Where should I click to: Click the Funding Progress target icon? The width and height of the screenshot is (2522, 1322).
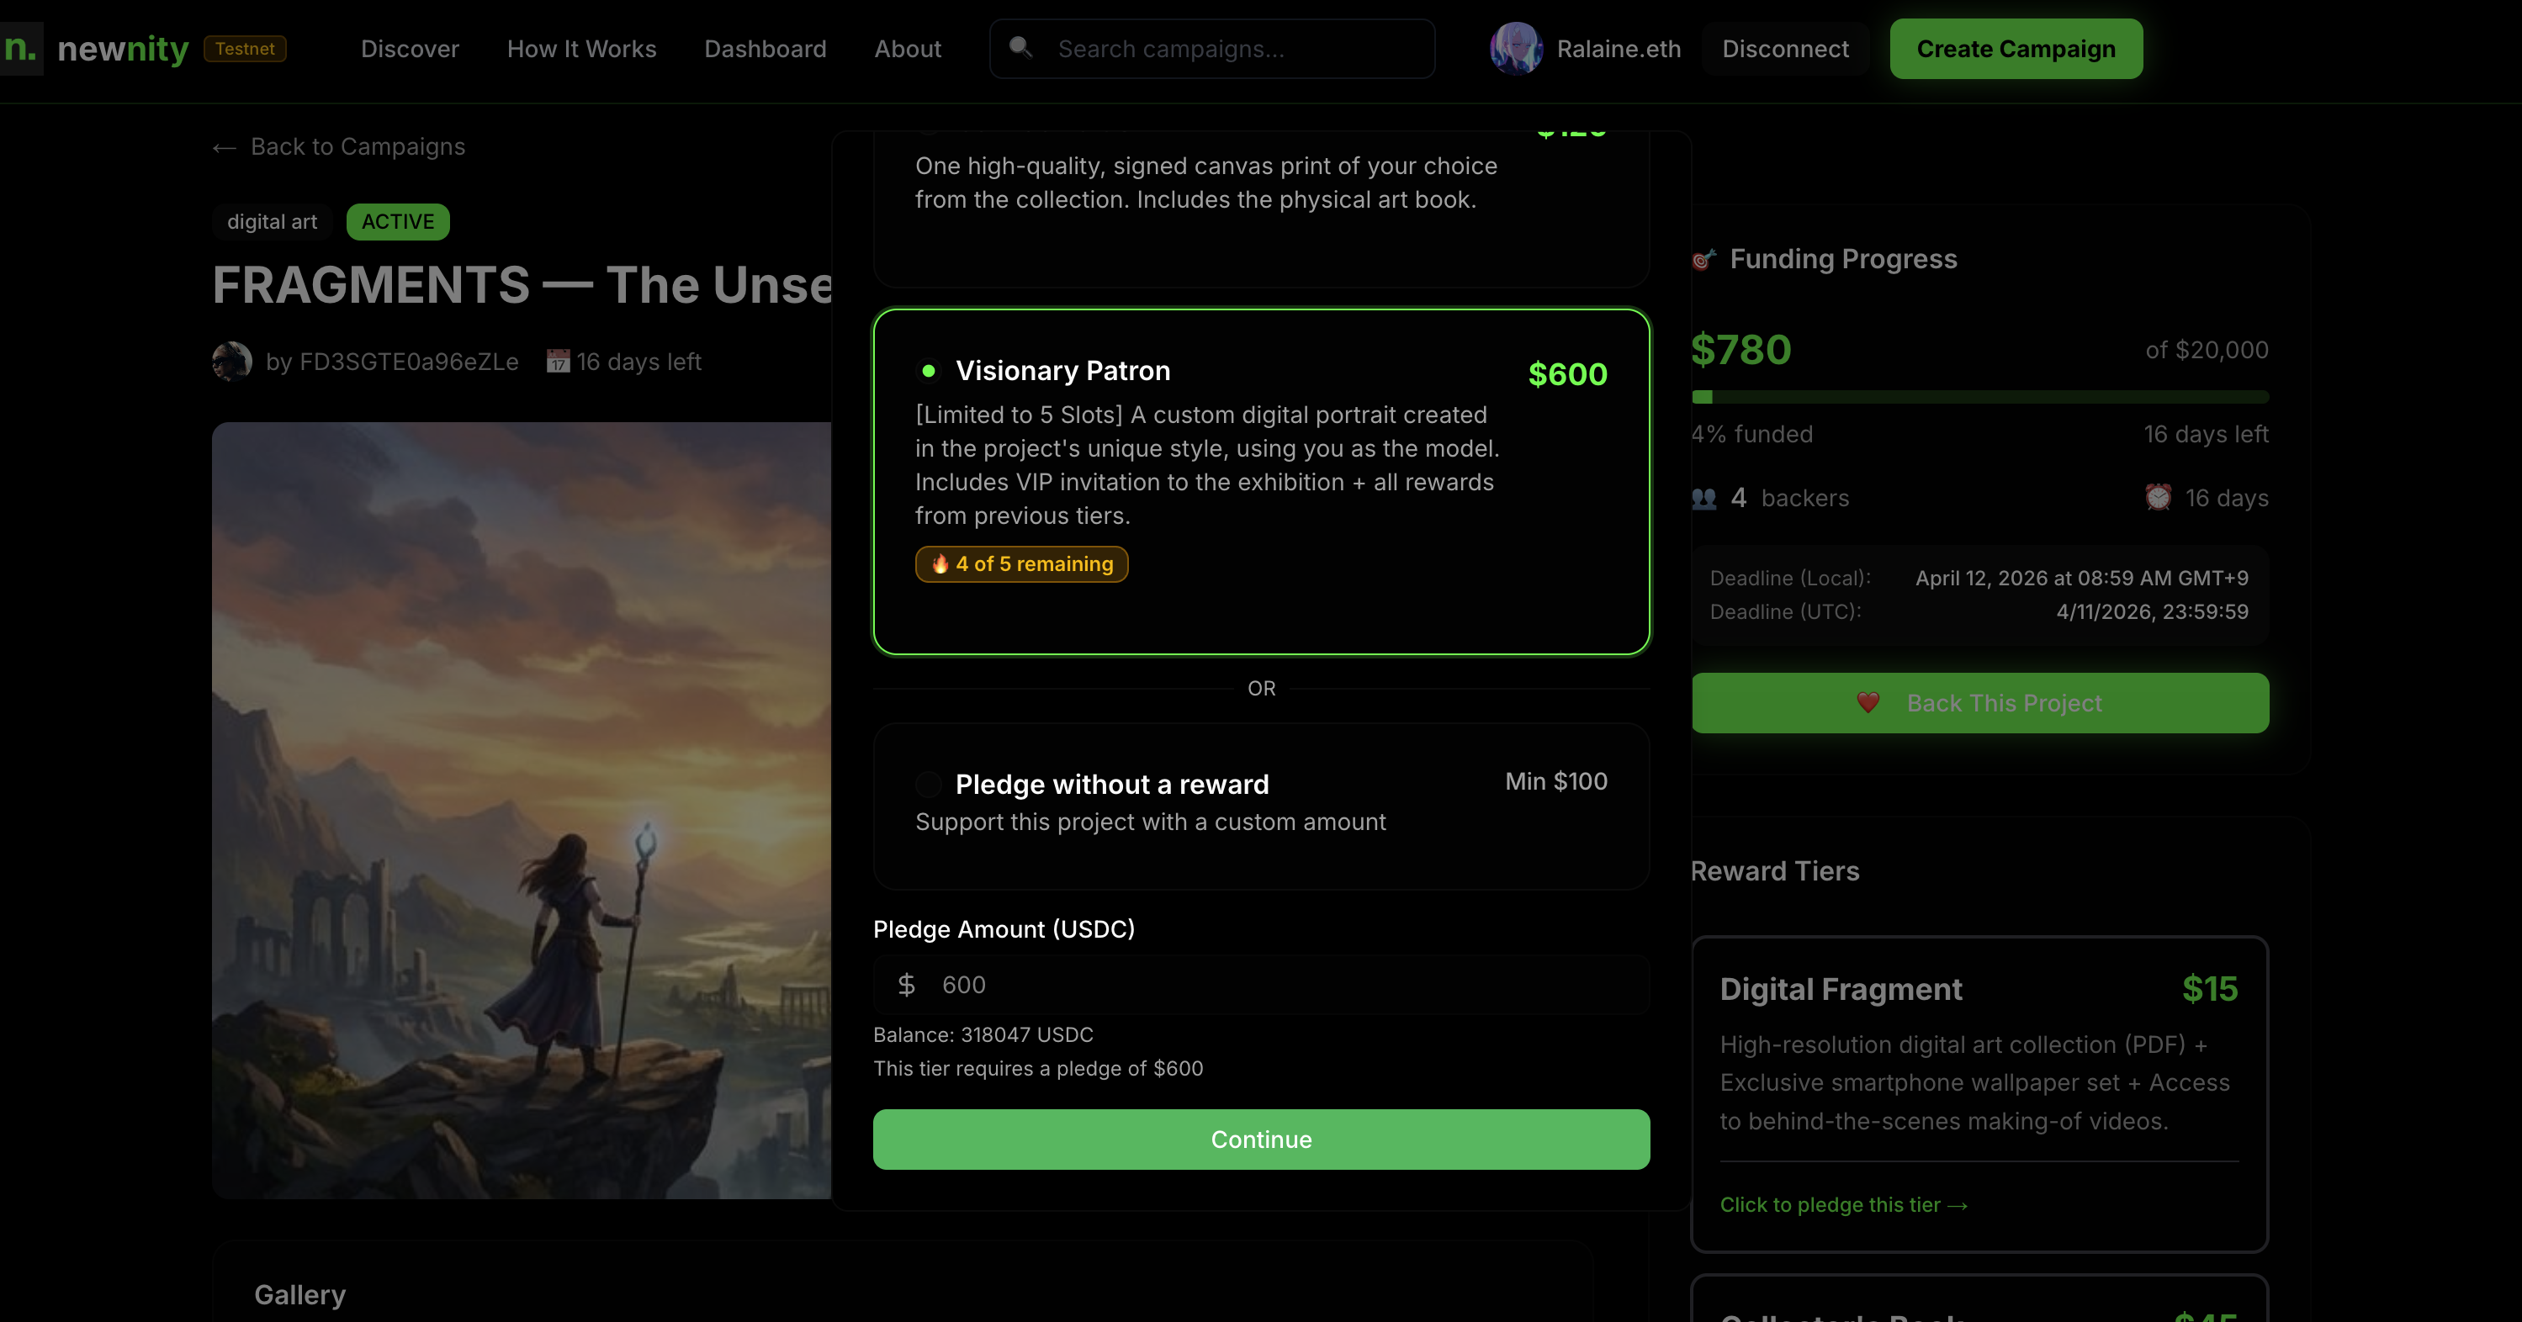click(x=1704, y=259)
